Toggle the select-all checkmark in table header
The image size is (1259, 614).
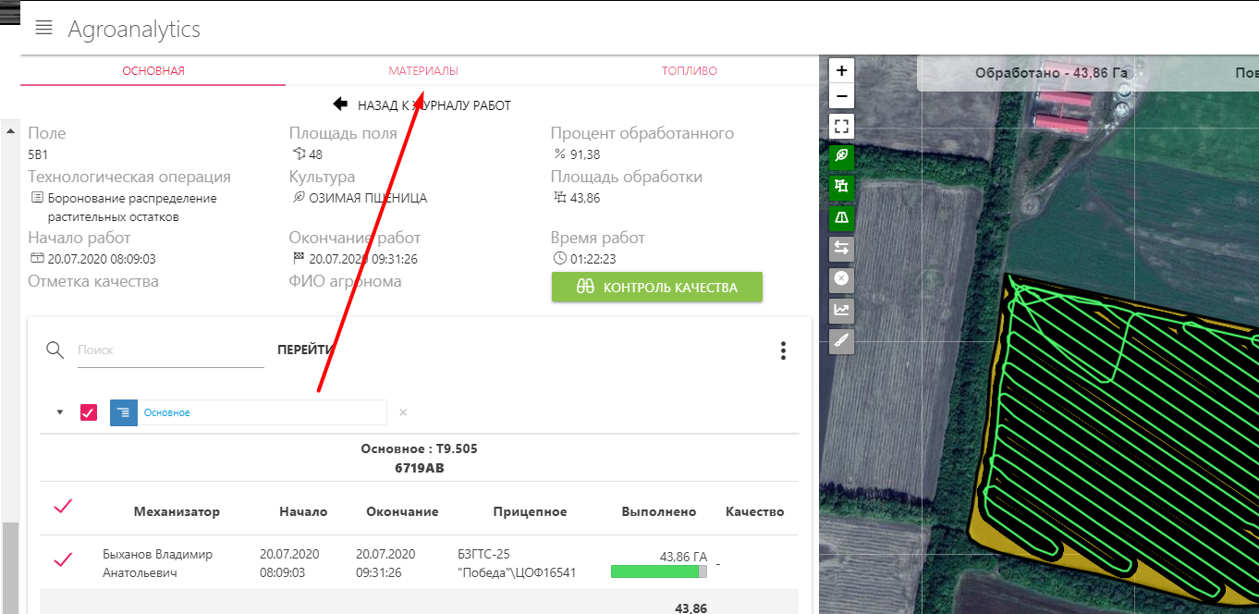point(63,506)
